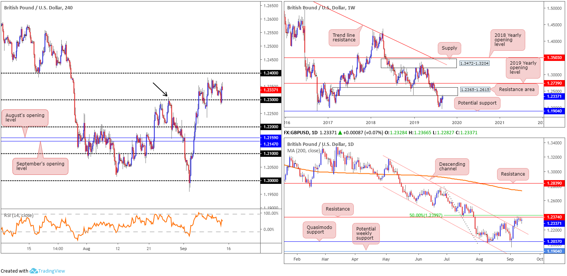The image size is (567, 276).
Task: Click the 'Potential support' callout on weekly chart
Action: coord(478,103)
